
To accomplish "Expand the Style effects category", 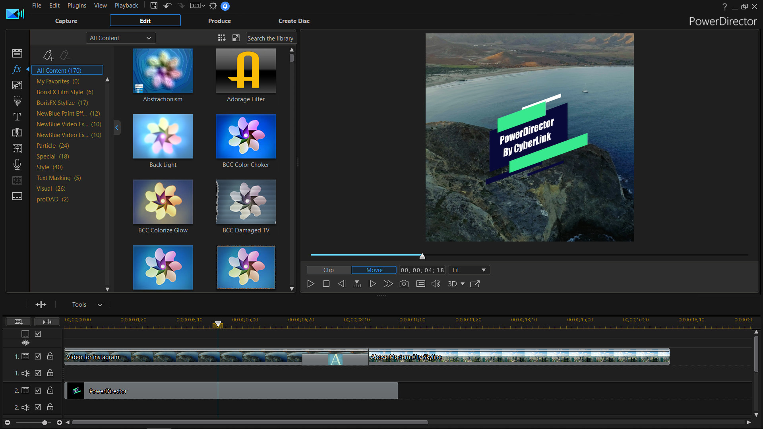I will [49, 166].
